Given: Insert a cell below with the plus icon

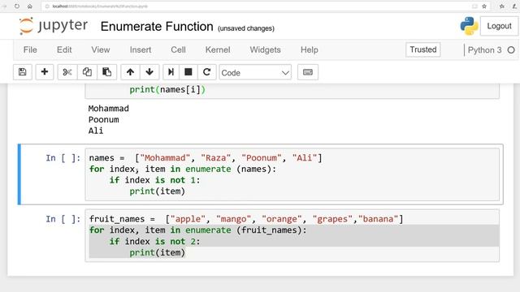Looking at the screenshot, I should 45,72.
